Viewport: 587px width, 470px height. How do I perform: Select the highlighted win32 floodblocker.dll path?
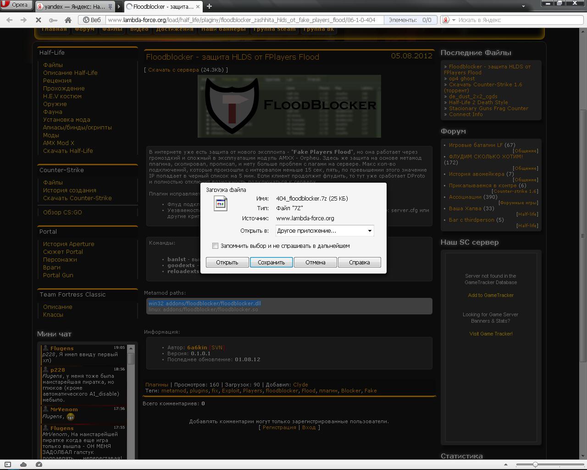pos(205,303)
